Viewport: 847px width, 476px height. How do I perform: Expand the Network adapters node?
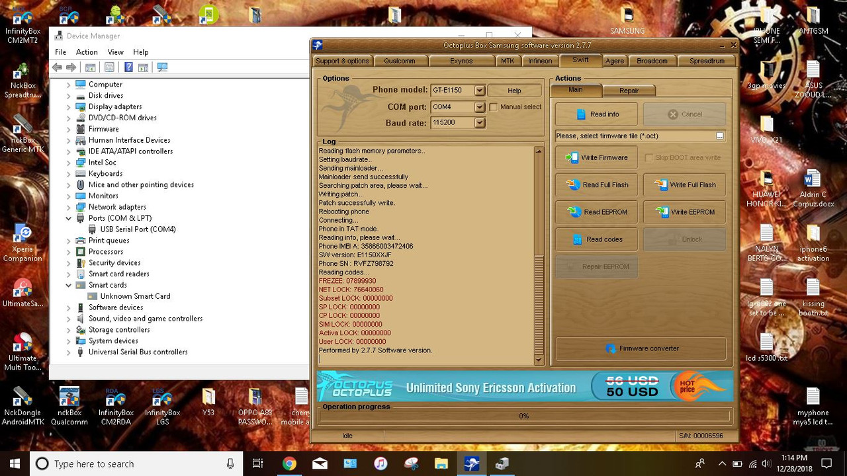click(68, 207)
